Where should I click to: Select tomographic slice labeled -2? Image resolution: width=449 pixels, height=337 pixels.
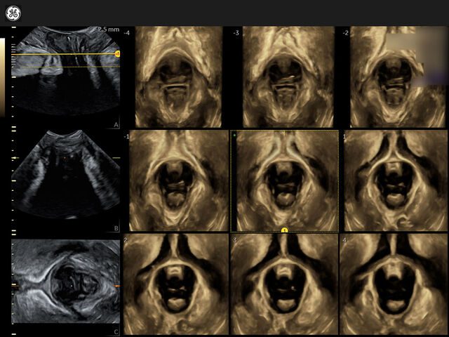393,77
